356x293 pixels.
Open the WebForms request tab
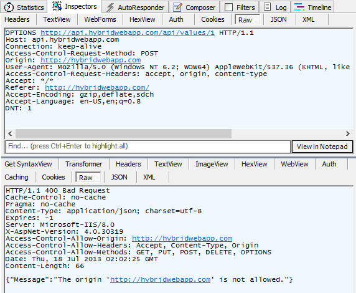coord(100,19)
